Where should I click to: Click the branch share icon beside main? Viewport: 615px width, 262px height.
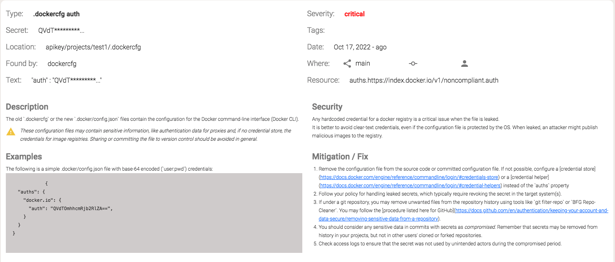[x=347, y=64]
